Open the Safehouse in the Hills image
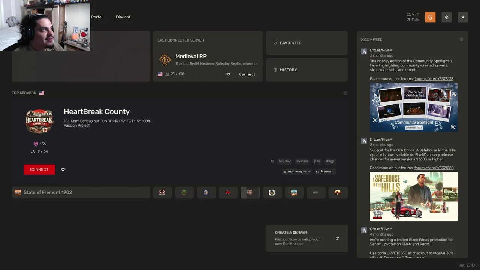The image size is (480, 270). click(x=414, y=196)
